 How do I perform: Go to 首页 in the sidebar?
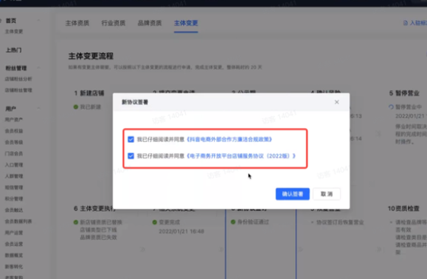click(x=11, y=21)
